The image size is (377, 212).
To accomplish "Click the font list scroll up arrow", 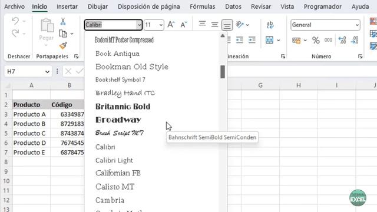I will (223, 36).
